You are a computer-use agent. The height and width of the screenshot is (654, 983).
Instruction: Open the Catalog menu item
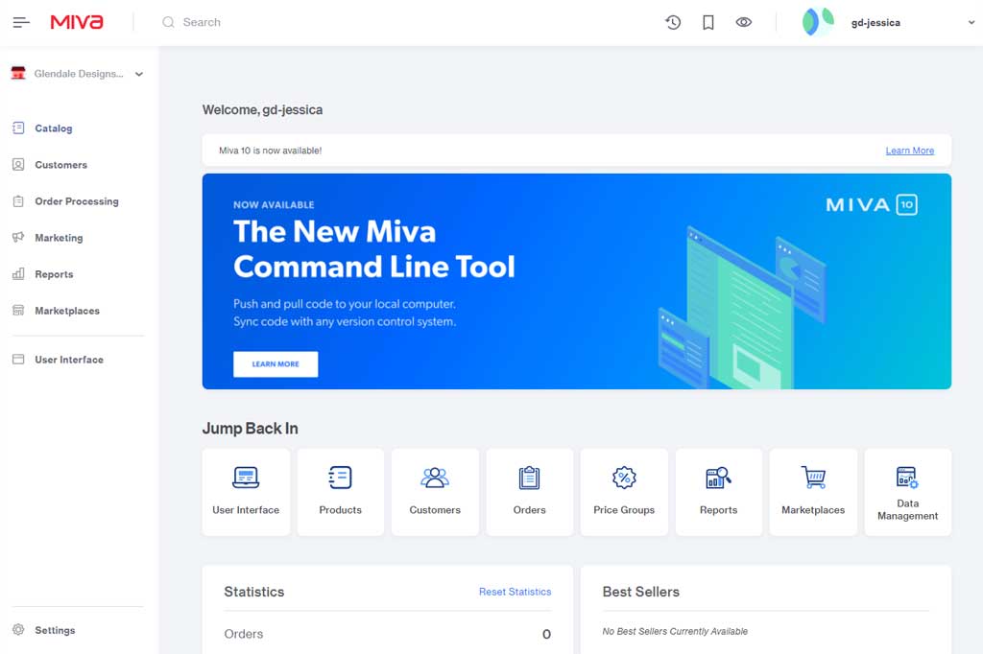pyautogui.click(x=54, y=128)
